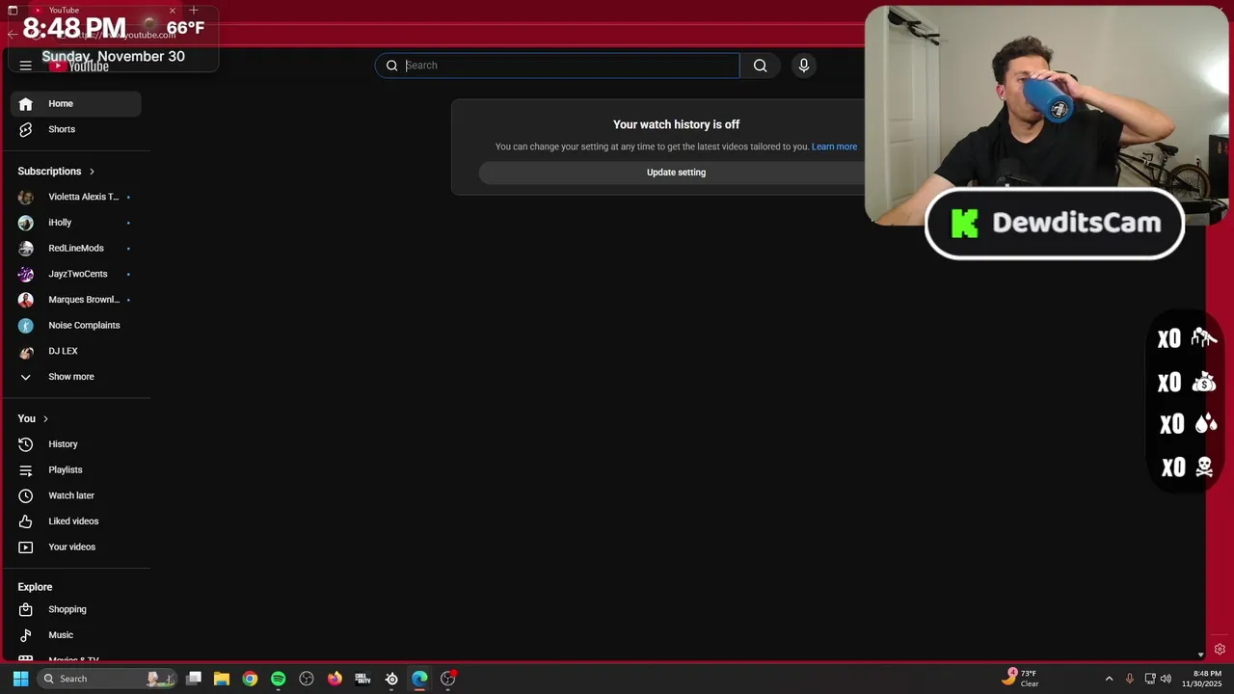Switch to Microsoft Edge on the taskbar
This screenshot has height=694, width=1234.
[x=419, y=679]
